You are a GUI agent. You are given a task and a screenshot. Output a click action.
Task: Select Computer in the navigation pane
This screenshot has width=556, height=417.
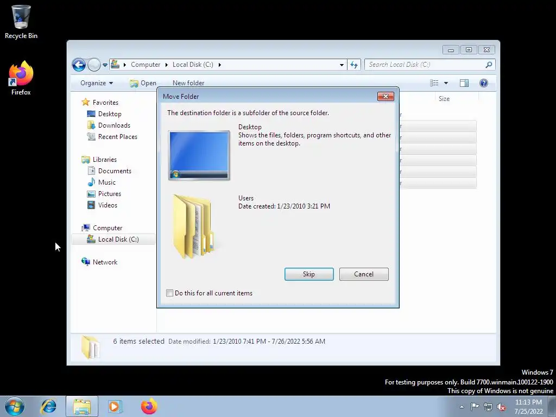click(x=108, y=228)
